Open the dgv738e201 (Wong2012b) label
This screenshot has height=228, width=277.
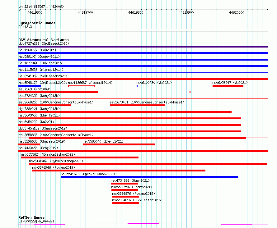tap(39, 109)
